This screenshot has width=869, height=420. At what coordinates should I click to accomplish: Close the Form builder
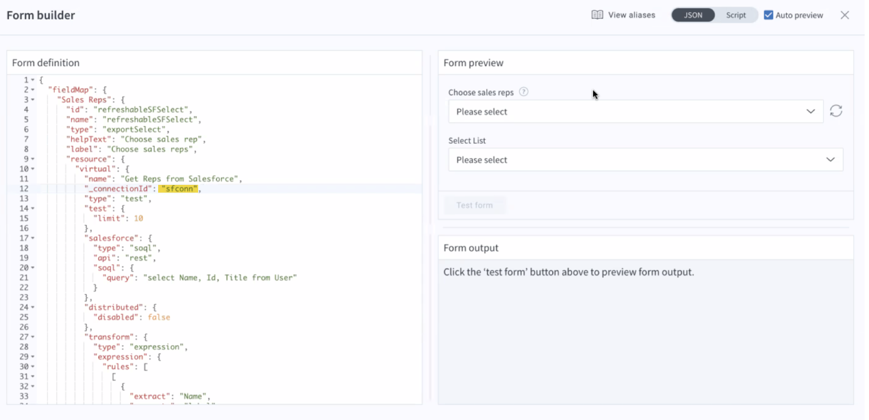(845, 15)
